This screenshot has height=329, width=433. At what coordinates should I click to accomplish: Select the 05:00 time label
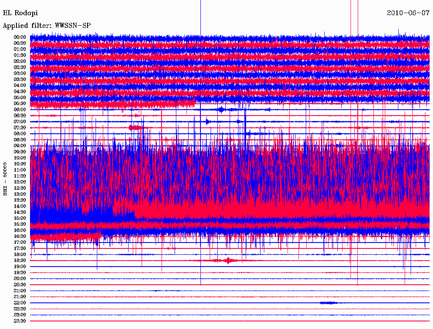pyautogui.click(x=20, y=97)
